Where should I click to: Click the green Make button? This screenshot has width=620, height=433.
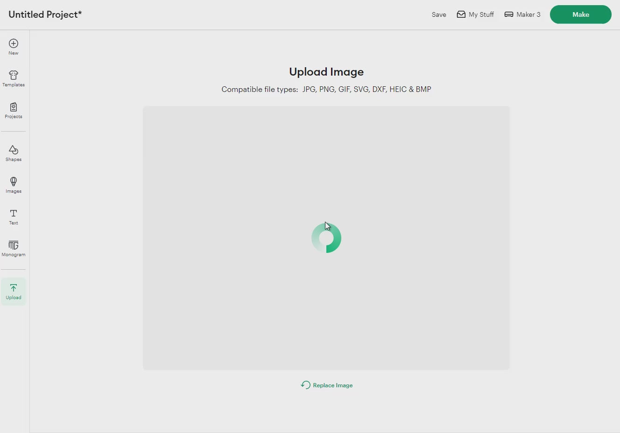pos(580,14)
